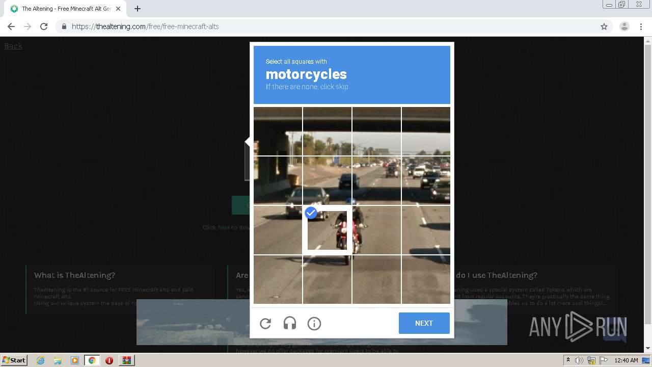Open the media player taskbar icon
The height and width of the screenshot is (367, 652).
(x=75, y=360)
